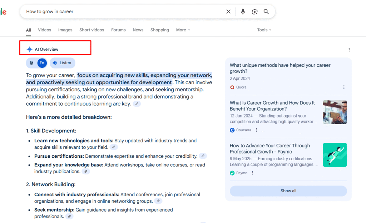
Task: Click the Coursera article thumbnail image
Action: click(x=335, y=112)
